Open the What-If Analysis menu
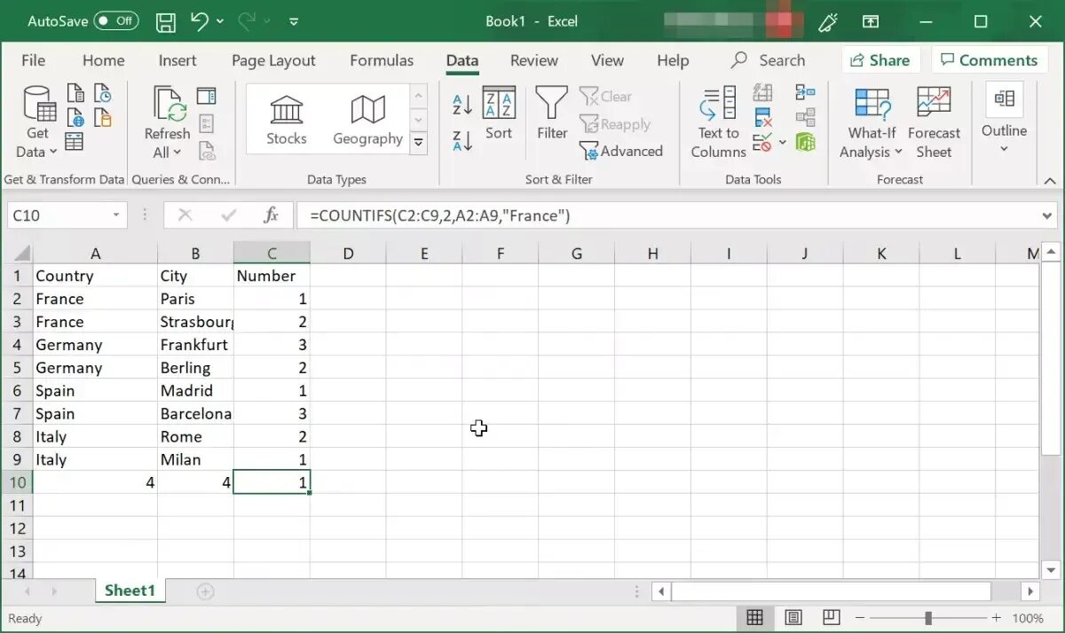Image resolution: width=1065 pixels, height=633 pixels. point(872,123)
